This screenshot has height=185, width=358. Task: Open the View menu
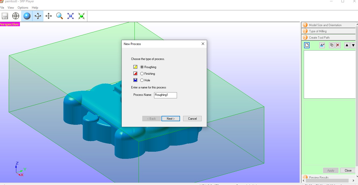coord(11,8)
